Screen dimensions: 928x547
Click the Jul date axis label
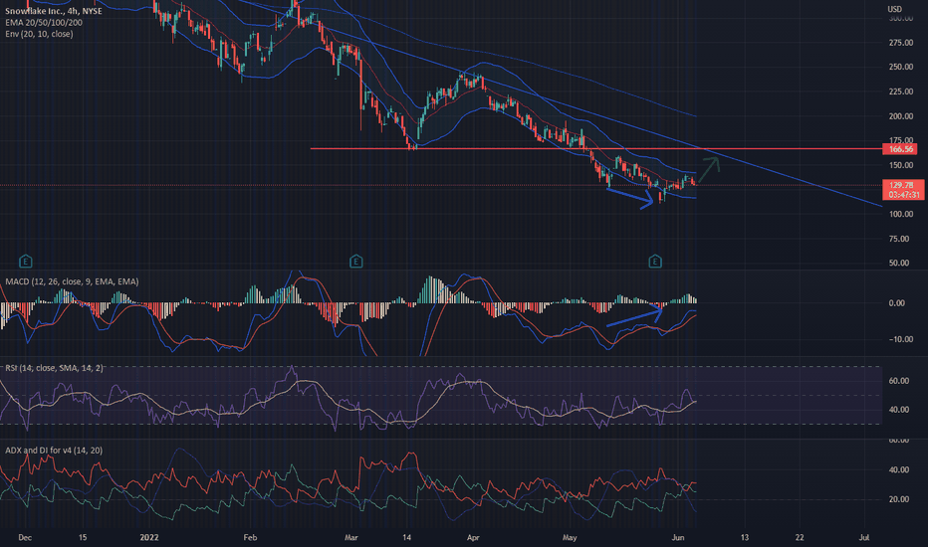click(x=864, y=537)
